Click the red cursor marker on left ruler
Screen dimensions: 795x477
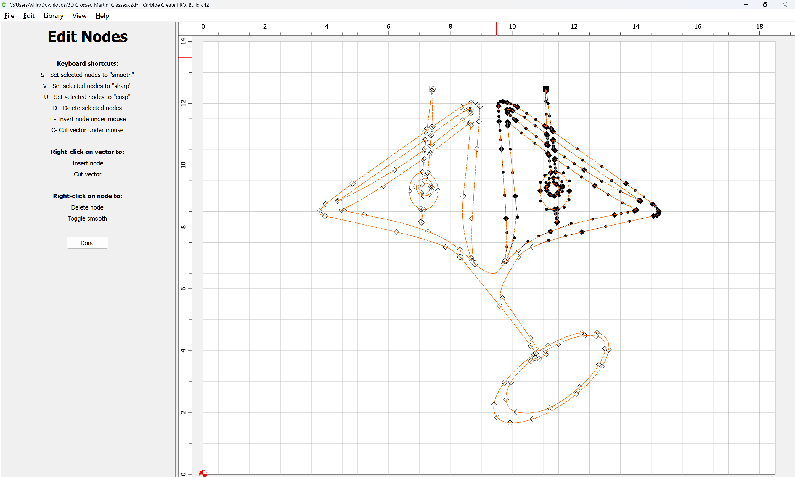[185, 57]
